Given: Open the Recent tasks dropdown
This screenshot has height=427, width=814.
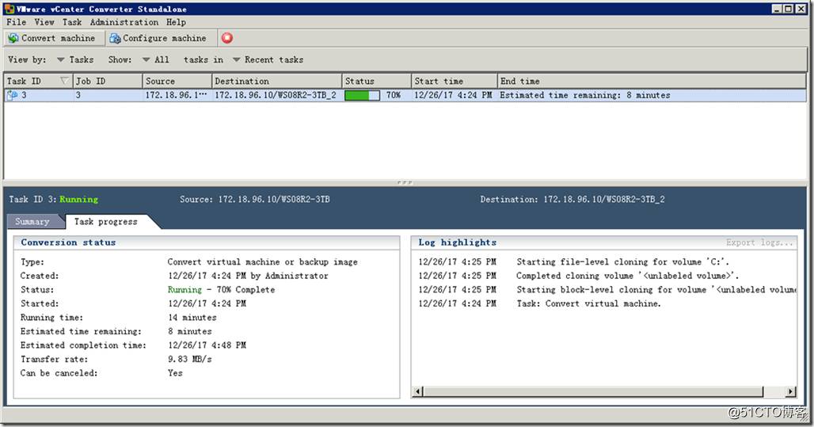Looking at the screenshot, I should pyautogui.click(x=268, y=59).
